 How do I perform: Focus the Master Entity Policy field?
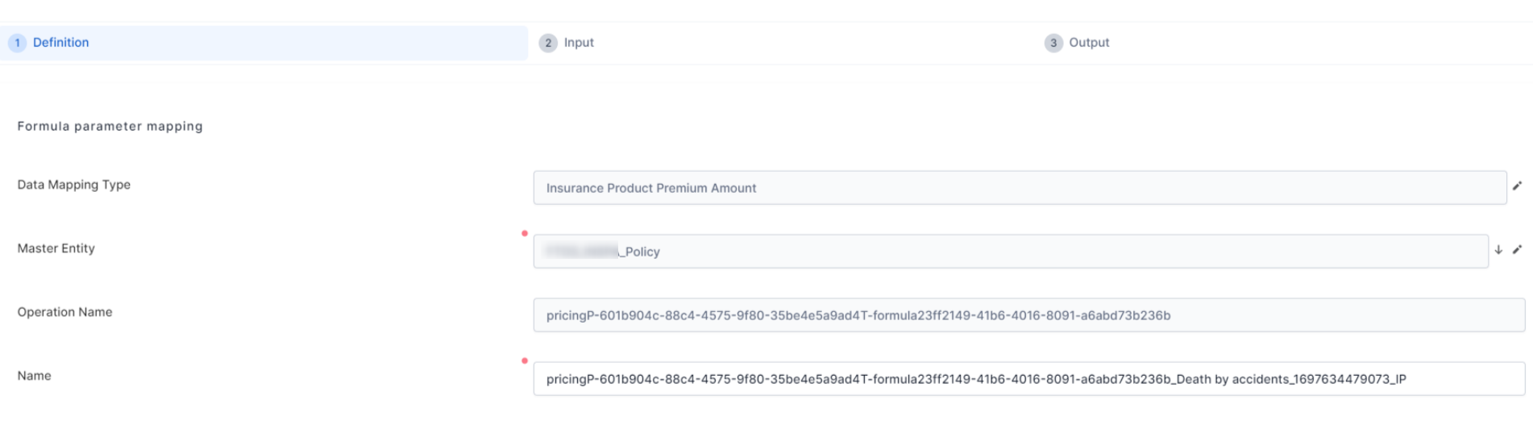(x=1010, y=252)
